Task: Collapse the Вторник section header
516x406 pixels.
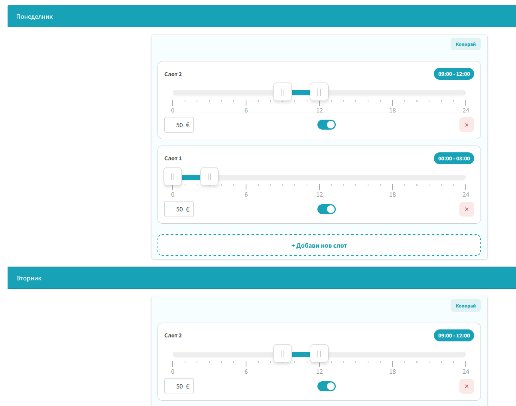Action: 262,278
